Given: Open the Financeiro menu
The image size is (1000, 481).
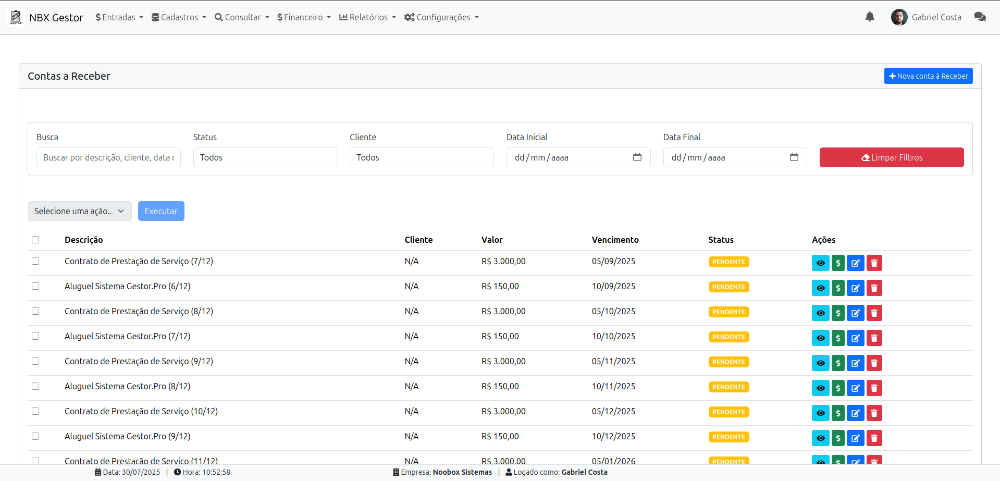Looking at the screenshot, I should pos(304,17).
